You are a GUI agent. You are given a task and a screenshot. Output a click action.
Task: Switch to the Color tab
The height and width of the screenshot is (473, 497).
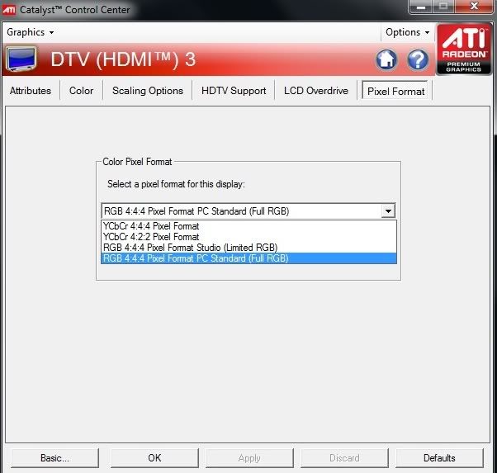(81, 91)
